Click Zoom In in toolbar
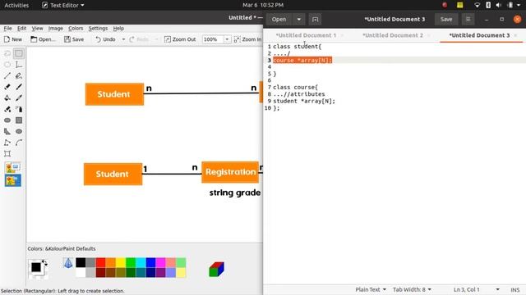Screen dimensions: 526x295 pyautogui.click(x=247, y=39)
